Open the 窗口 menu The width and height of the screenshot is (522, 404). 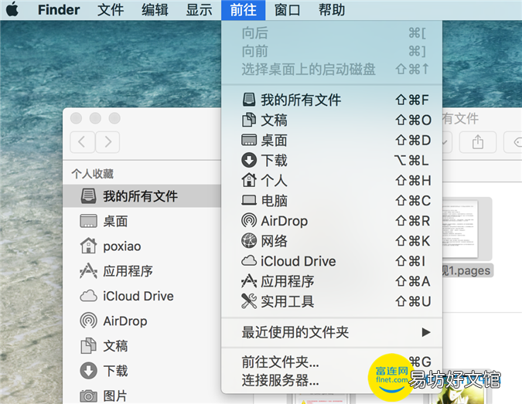click(x=288, y=9)
